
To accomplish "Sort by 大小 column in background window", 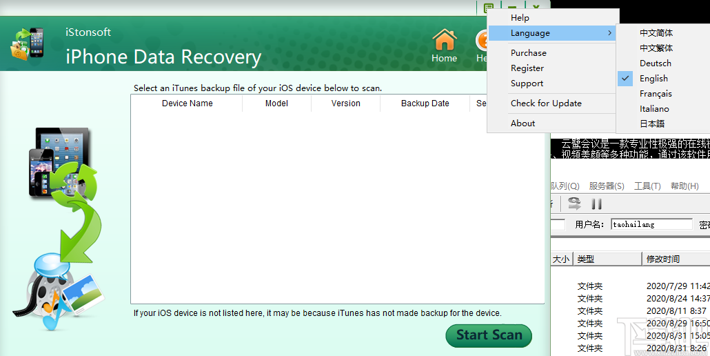I will 562,259.
